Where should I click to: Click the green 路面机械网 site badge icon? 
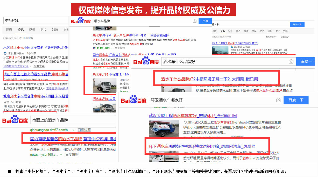(94, 48)
